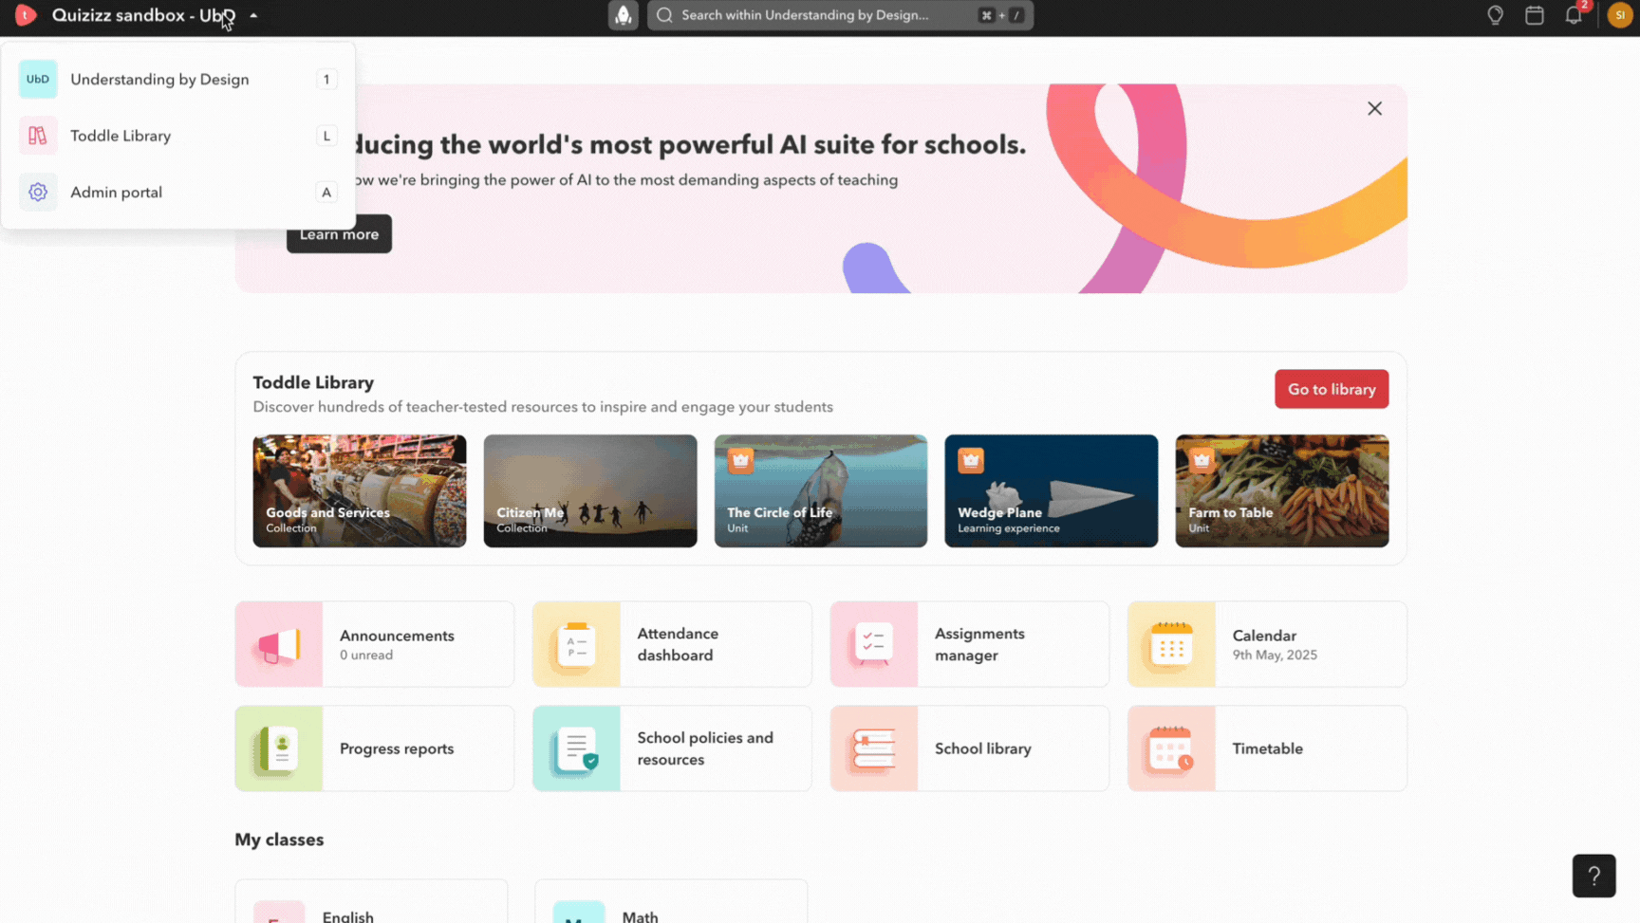This screenshot has width=1640, height=923.
Task: Click the UbD curriculum badge icon
Action: tap(38, 80)
